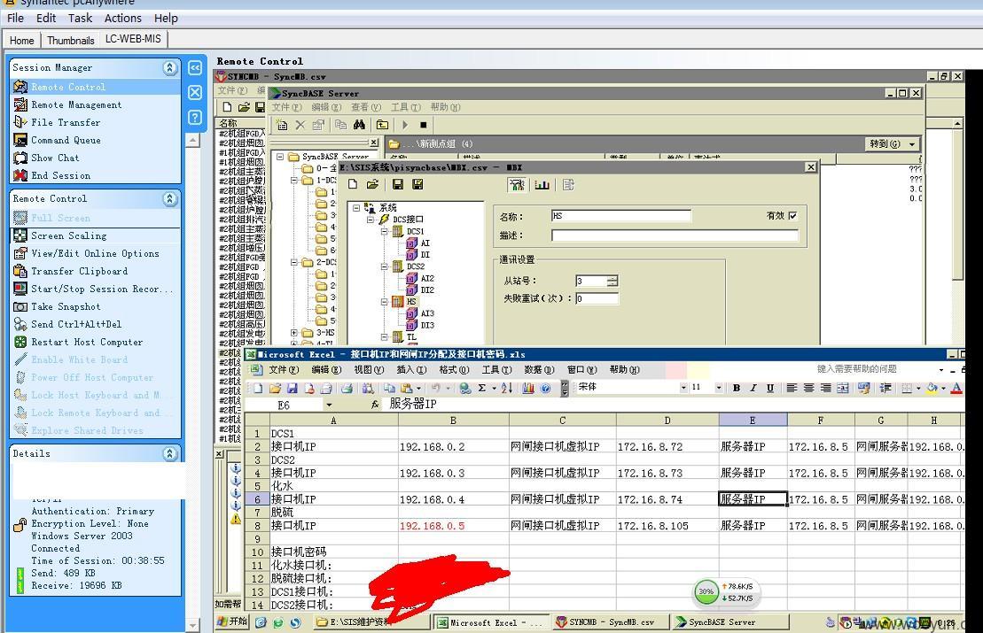Click Italic button in Excel toolbar
This screenshot has width=983, height=633.
pyautogui.click(x=753, y=388)
